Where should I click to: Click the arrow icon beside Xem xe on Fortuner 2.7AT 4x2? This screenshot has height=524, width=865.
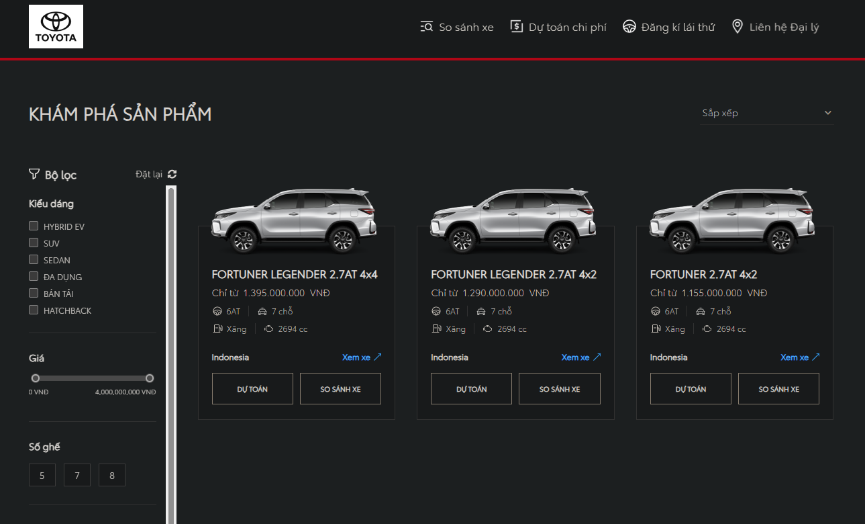tap(816, 357)
